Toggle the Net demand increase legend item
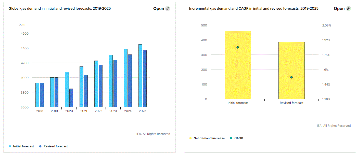 (x=209, y=138)
